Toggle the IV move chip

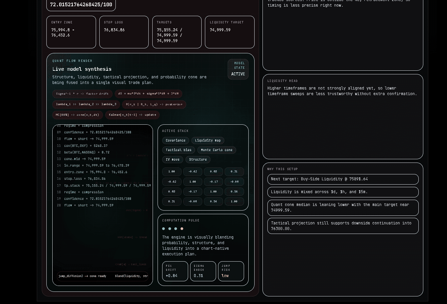point(172,160)
